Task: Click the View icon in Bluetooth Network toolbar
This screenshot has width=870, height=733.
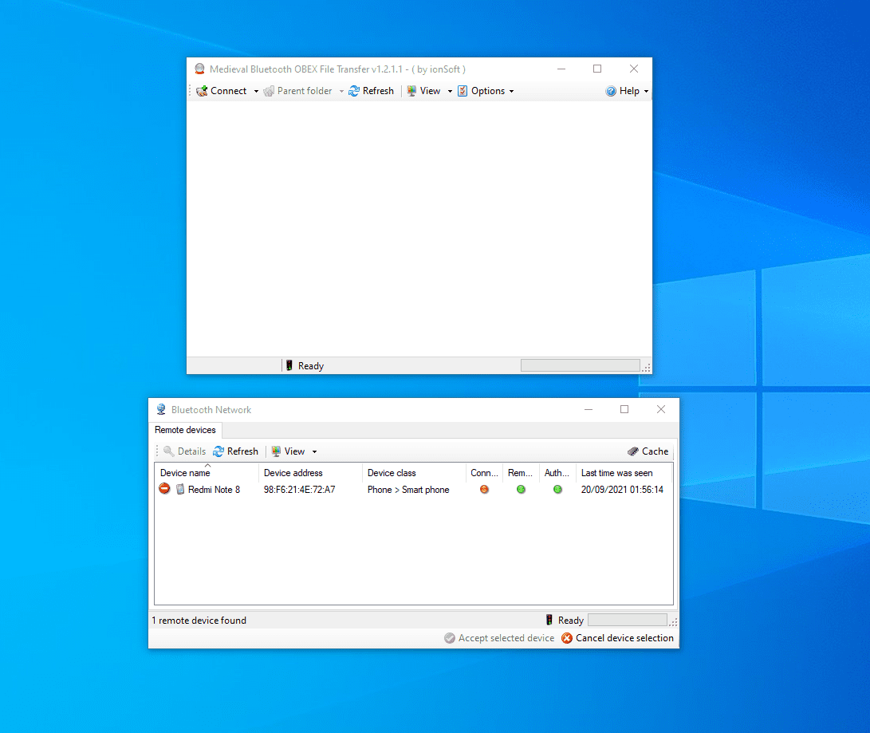Action: point(276,451)
